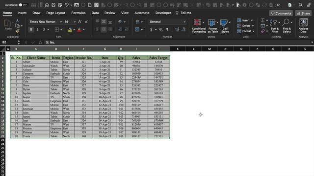Open the Formulas tab

point(78,13)
